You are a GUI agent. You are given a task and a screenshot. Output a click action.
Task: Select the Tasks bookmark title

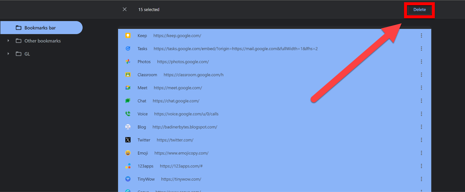(142, 49)
